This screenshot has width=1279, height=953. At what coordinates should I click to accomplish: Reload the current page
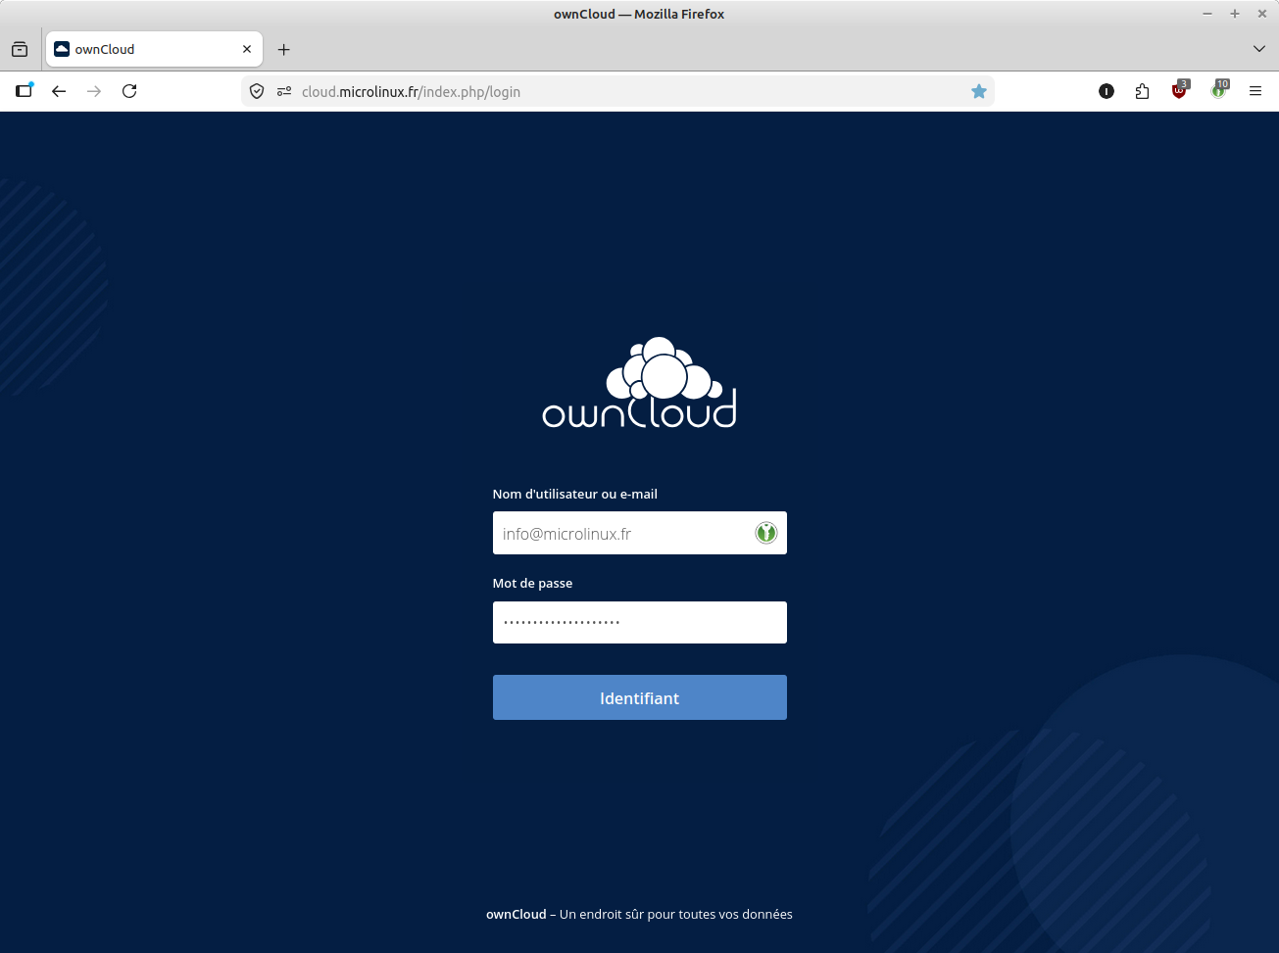[129, 91]
